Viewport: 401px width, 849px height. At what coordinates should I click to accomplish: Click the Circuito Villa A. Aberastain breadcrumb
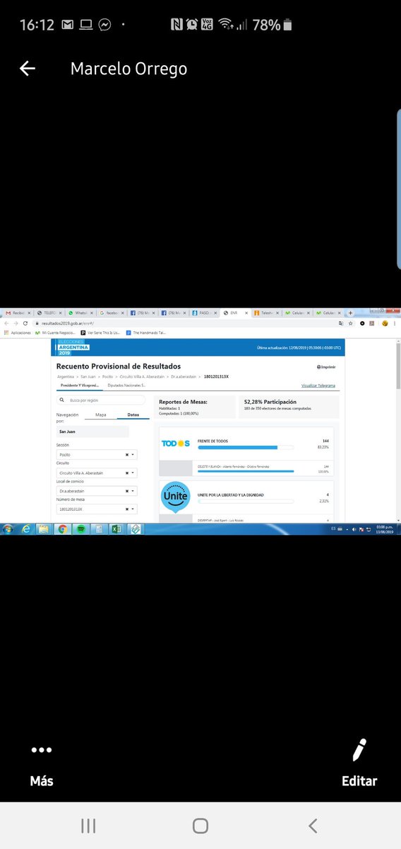142,377
